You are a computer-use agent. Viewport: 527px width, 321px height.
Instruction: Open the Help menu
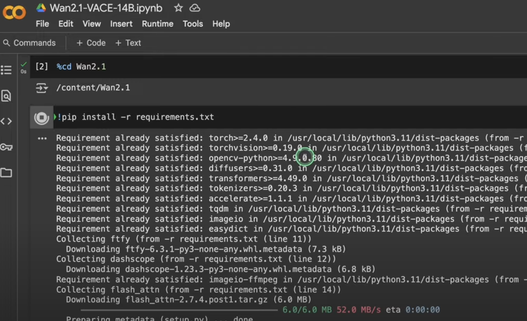[221, 24]
